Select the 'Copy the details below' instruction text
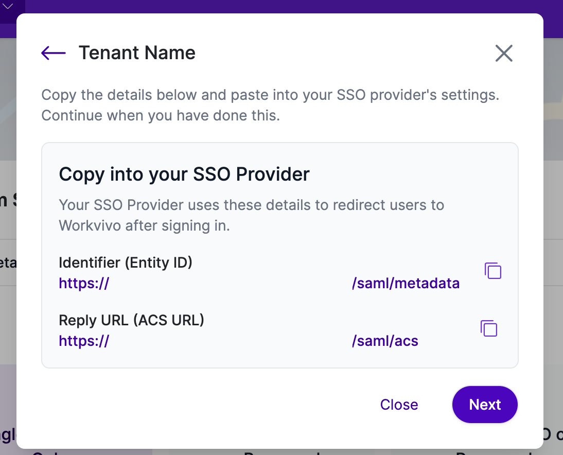 (x=270, y=105)
